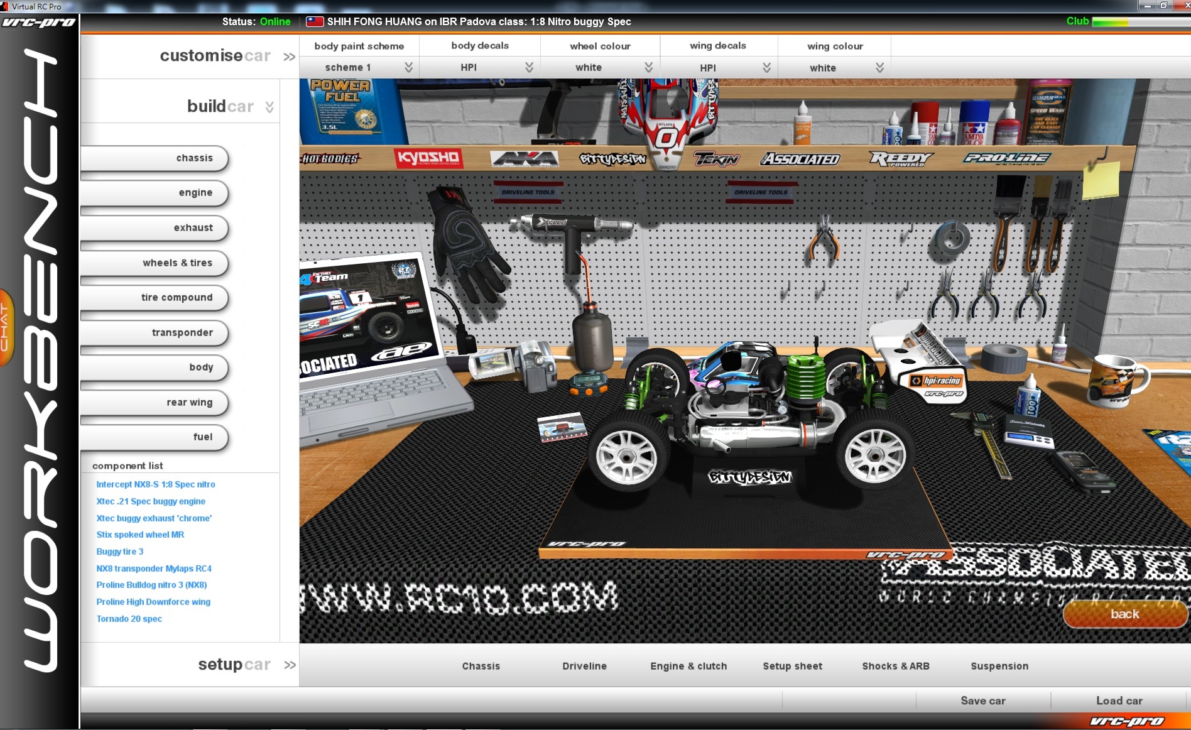The width and height of the screenshot is (1191, 730).
Task: Click the Pro-Line brand logo on shelf
Action: (1007, 158)
